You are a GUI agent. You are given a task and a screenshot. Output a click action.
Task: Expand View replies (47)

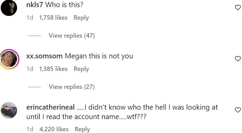(x=72, y=36)
